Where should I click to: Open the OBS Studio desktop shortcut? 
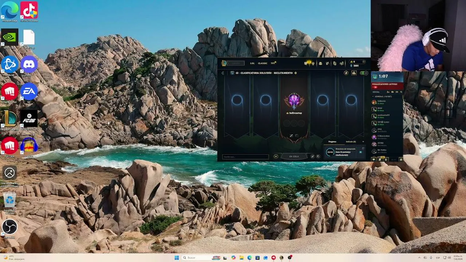coord(10,229)
